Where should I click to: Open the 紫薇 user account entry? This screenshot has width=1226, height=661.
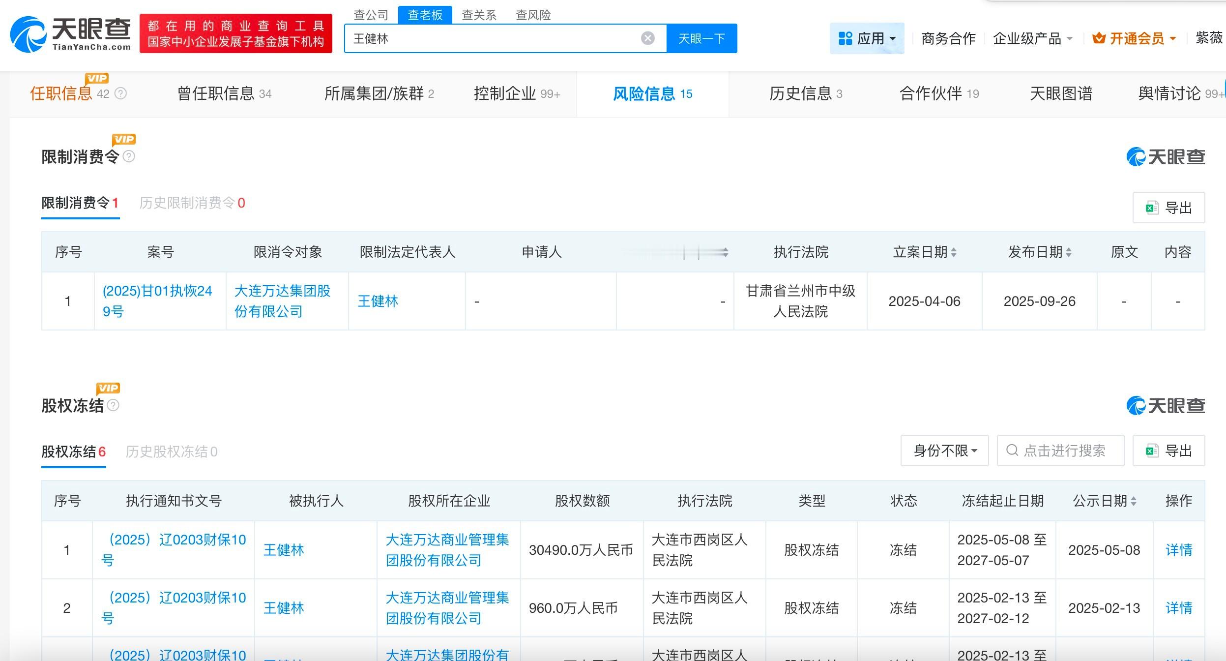click(1209, 37)
